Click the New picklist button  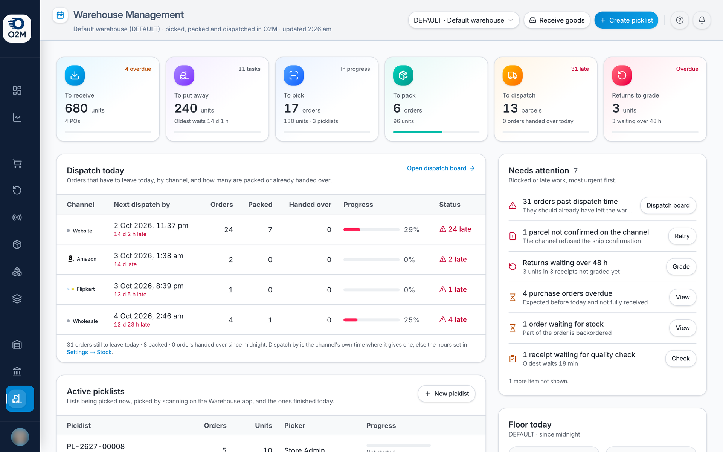(x=447, y=394)
